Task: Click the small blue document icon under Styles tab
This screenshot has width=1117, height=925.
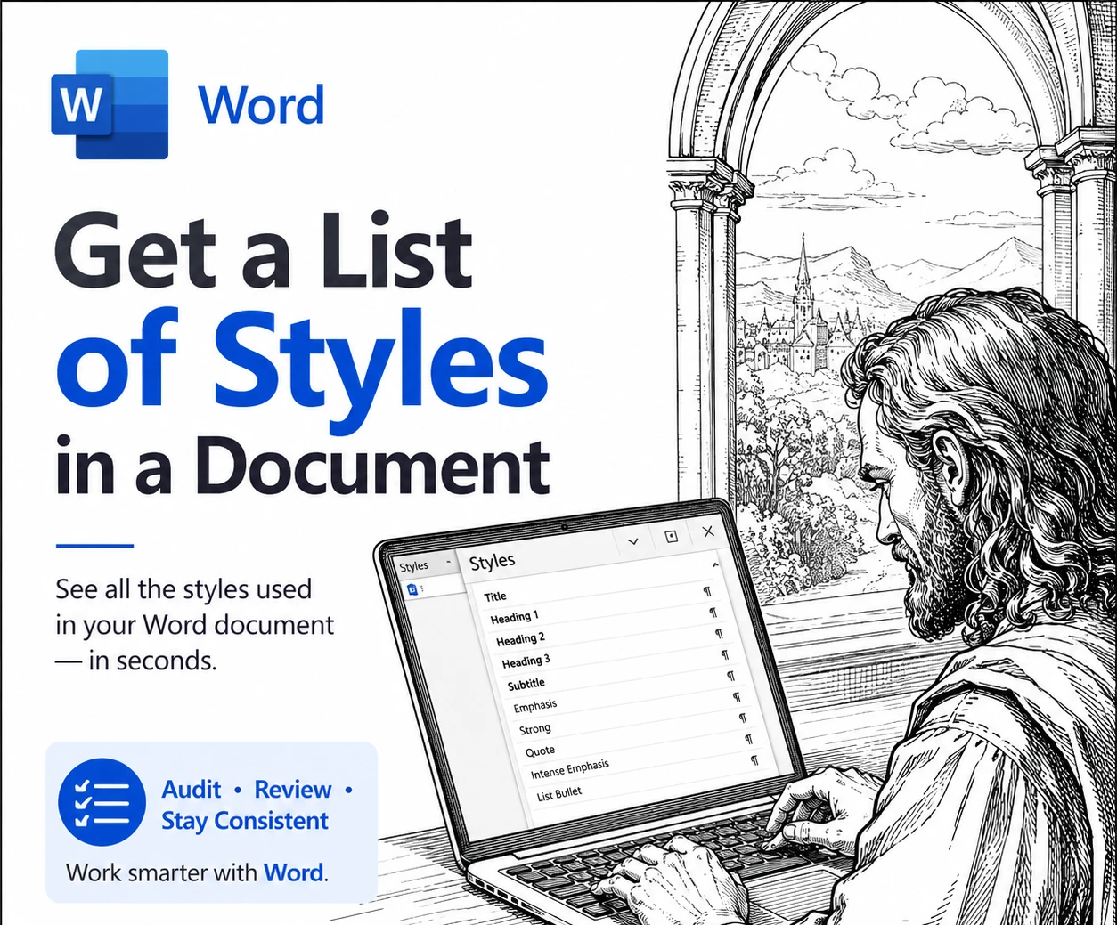Action: pos(412,590)
